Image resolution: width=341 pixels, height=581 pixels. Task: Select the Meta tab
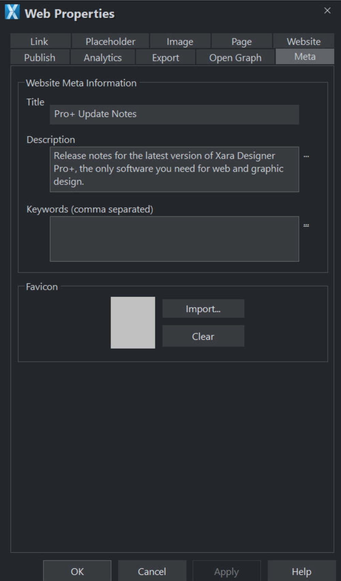pyautogui.click(x=305, y=57)
